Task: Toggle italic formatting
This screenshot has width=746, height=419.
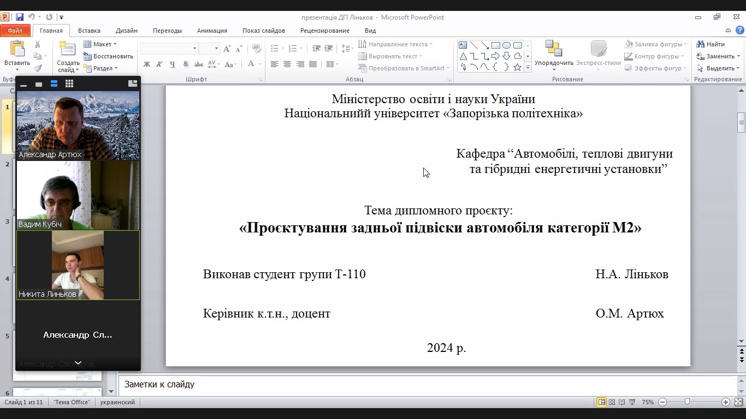Action: [159, 64]
